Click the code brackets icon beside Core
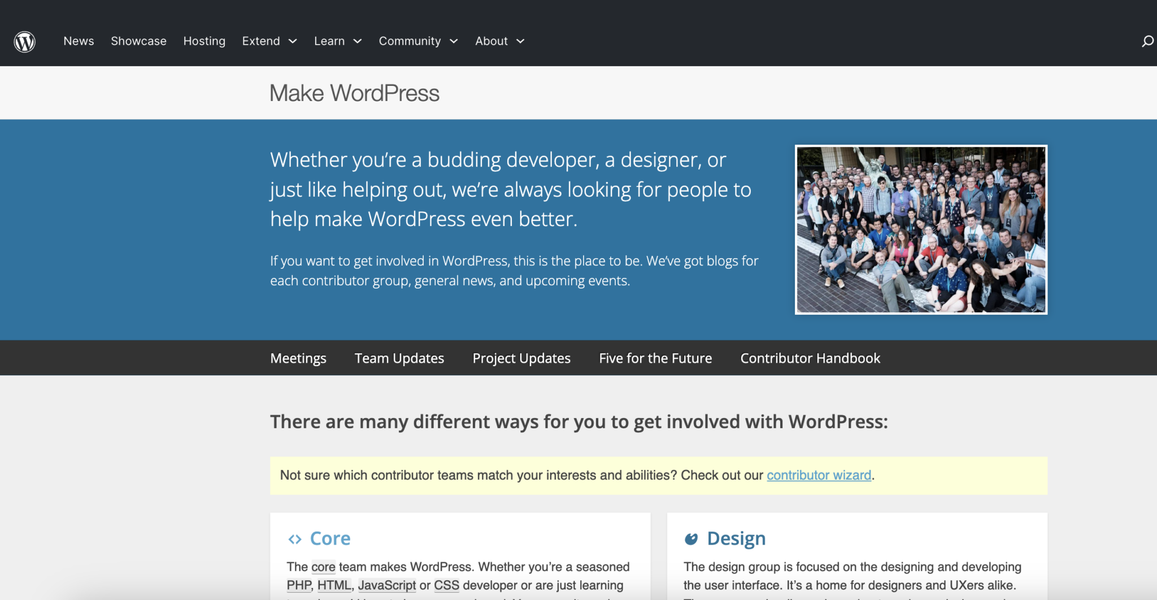1157x600 pixels. point(295,539)
